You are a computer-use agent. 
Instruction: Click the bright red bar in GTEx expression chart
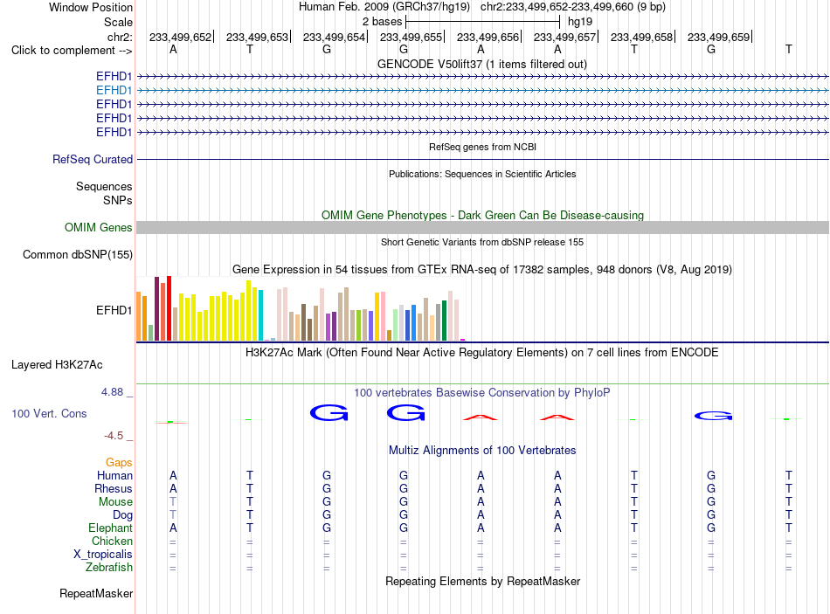pos(169,308)
